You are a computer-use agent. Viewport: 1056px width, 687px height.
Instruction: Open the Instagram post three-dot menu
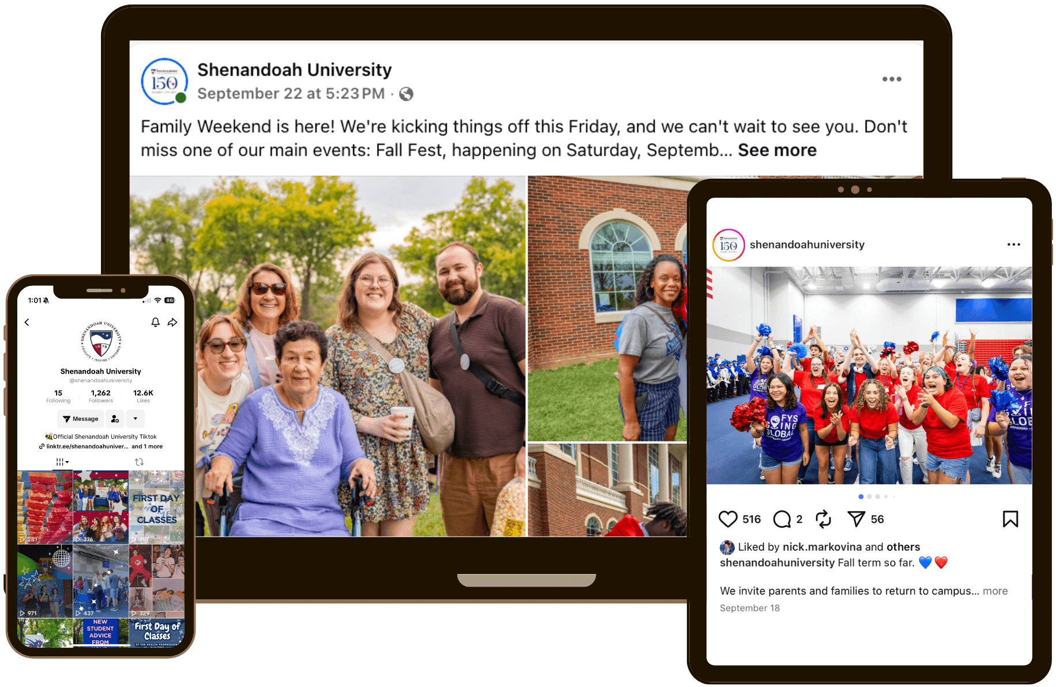tap(1013, 244)
